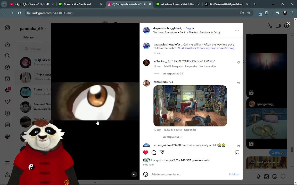
Task: Go back in the browser
Action: (5, 13)
